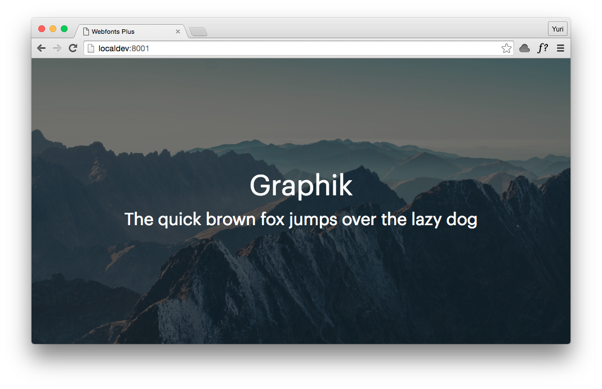This screenshot has height=389, width=602.
Task: Click the page icon in the address bar
Action: coord(91,48)
